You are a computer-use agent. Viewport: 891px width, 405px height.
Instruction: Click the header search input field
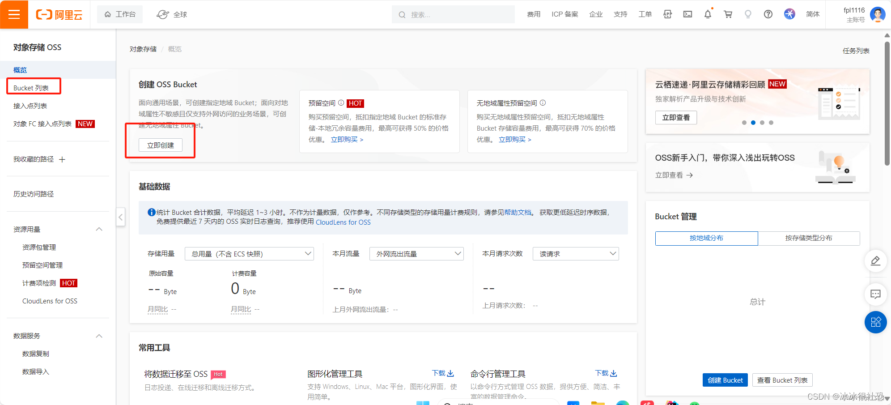click(x=453, y=14)
